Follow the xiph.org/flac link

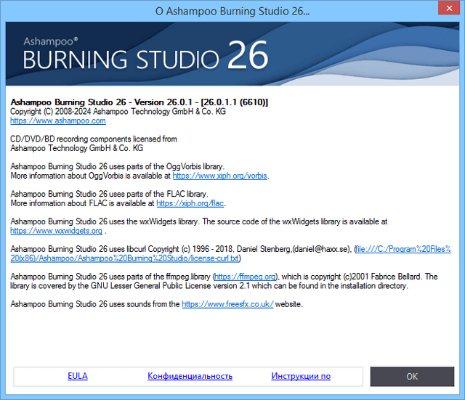point(180,203)
